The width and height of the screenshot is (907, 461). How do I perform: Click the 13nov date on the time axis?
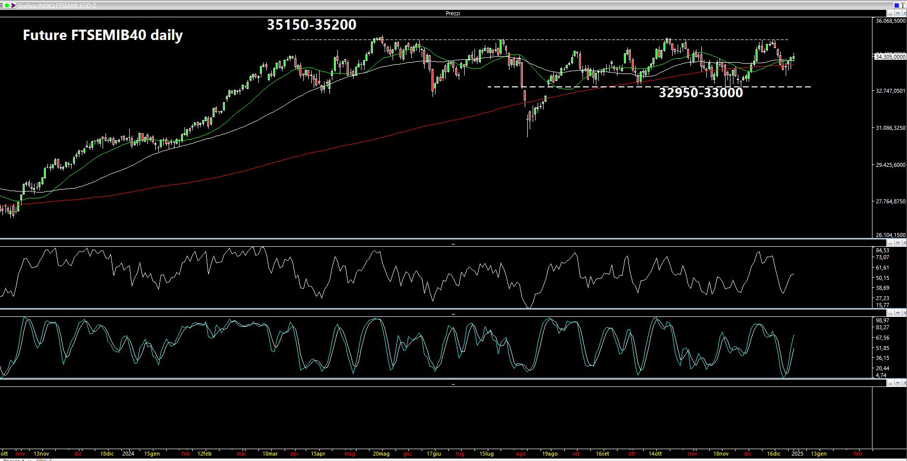(41, 453)
